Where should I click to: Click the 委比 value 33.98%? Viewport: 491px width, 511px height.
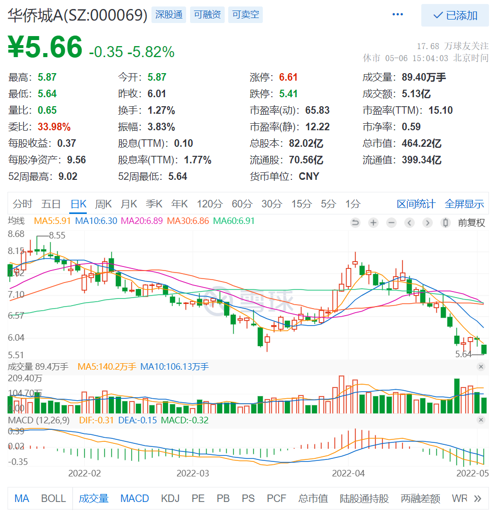click(54, 127)
